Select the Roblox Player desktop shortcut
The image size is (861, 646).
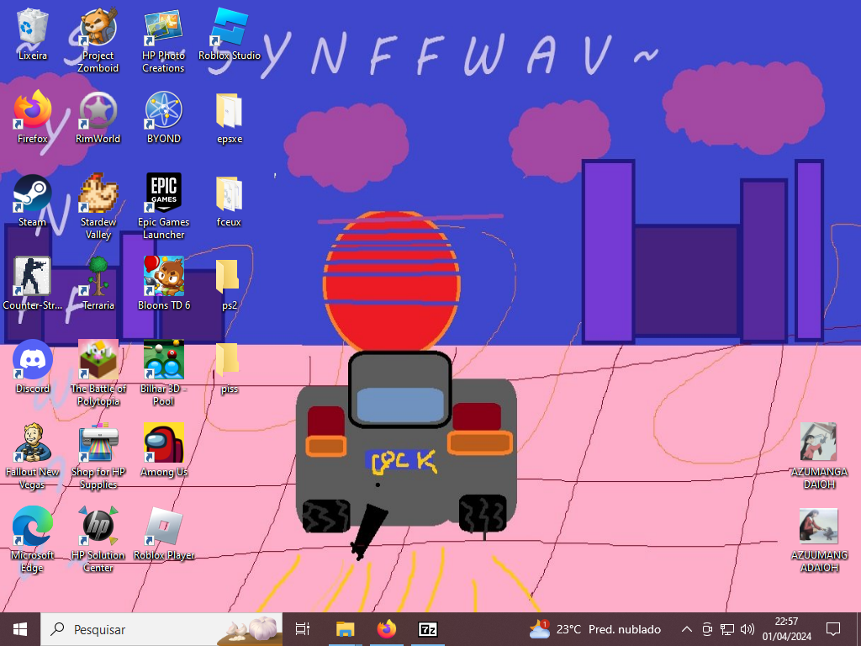[164, 534]
